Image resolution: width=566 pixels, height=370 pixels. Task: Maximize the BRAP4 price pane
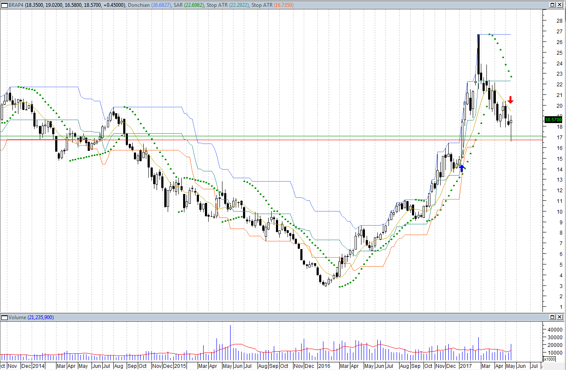(551, 4)
